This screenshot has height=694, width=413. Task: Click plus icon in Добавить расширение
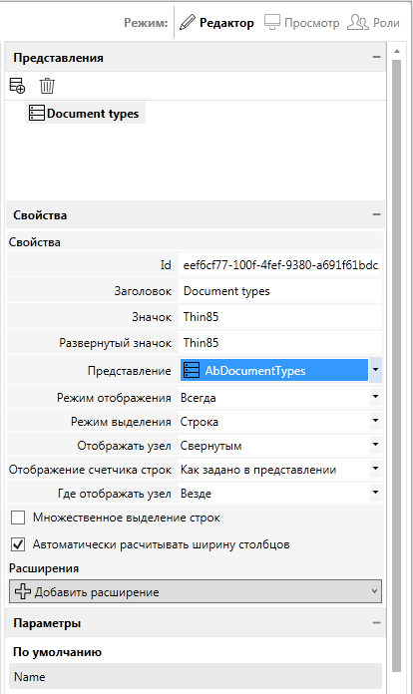(23, 591)
